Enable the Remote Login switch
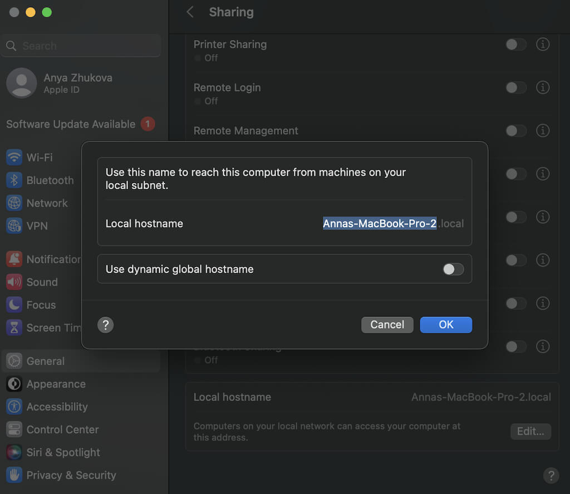Screen dimensions: 570x494 516,87
